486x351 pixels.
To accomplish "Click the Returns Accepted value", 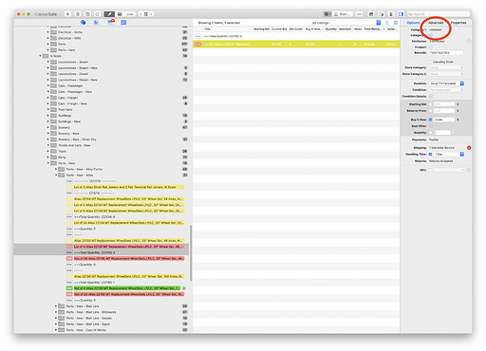I will (440, 161).
